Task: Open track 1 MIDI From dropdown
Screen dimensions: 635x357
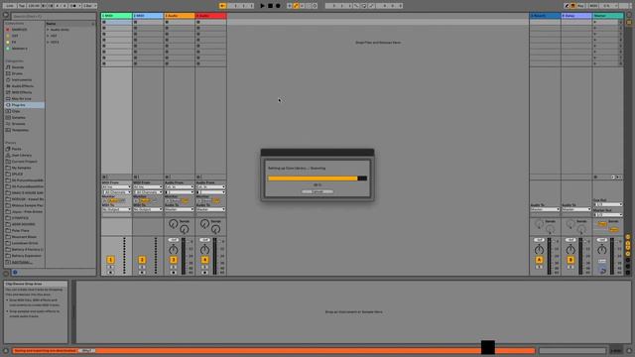Action: point(117,187)
